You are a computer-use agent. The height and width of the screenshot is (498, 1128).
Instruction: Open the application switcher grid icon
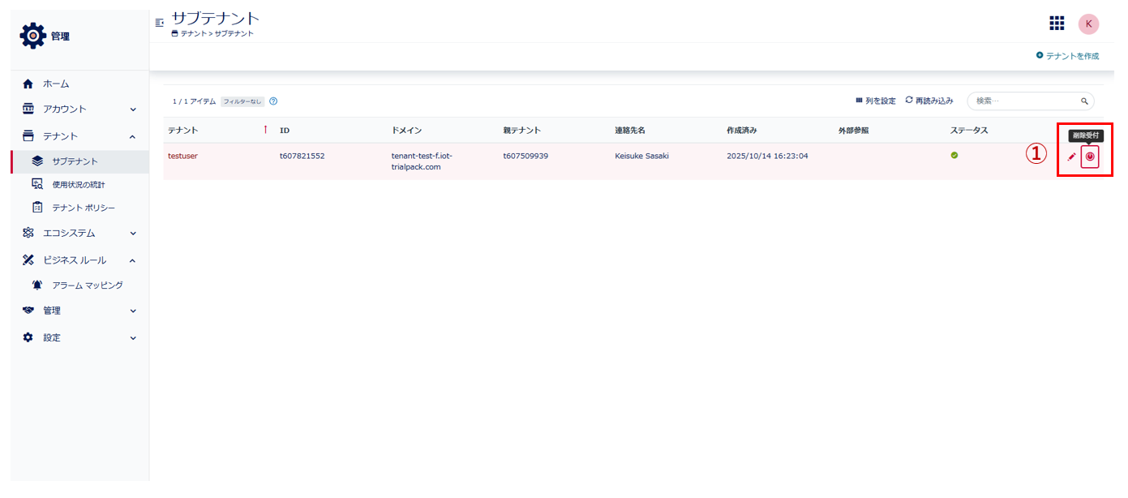(x=1057, y=24)
